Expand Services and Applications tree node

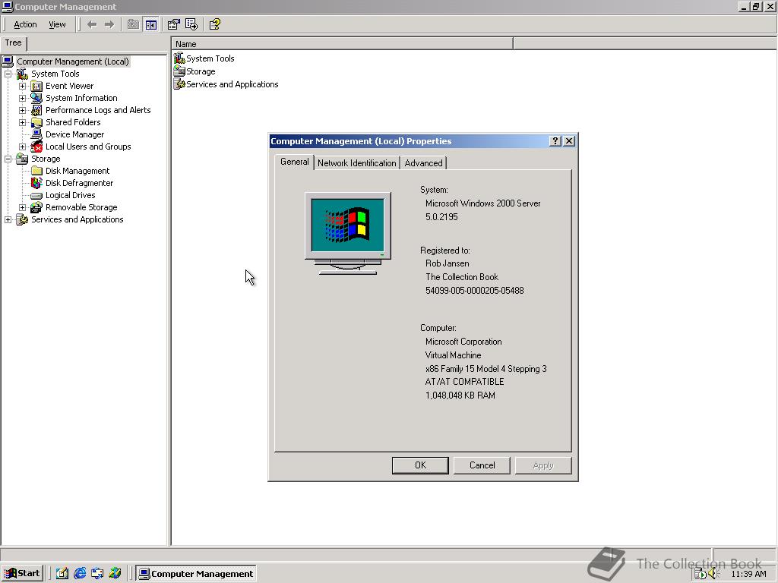(x=8, y=219)
